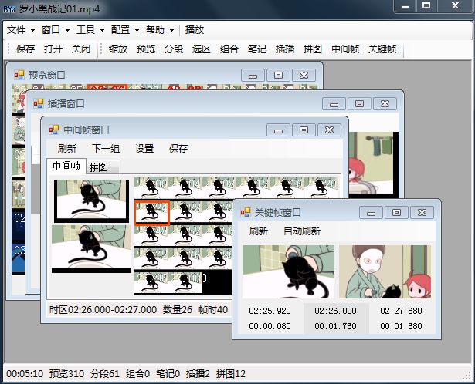Select the 02:27.680 keyframe time cell
The height and width of the screenshot is (384, 475).
pos(401,311)
